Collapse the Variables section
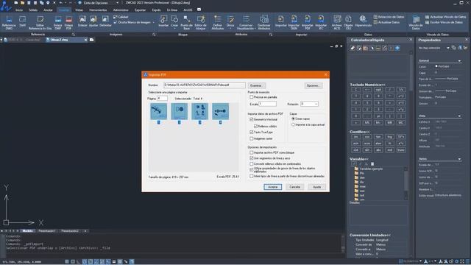This screenshot has width=471, height=265. [359, 159]
